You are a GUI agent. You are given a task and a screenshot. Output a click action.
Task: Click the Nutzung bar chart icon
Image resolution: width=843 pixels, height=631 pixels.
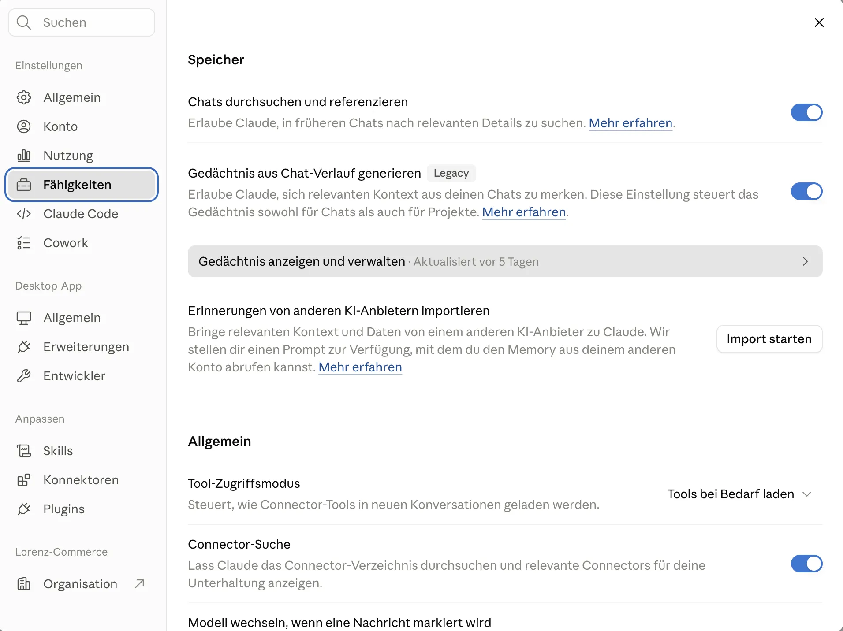[24, 156]
